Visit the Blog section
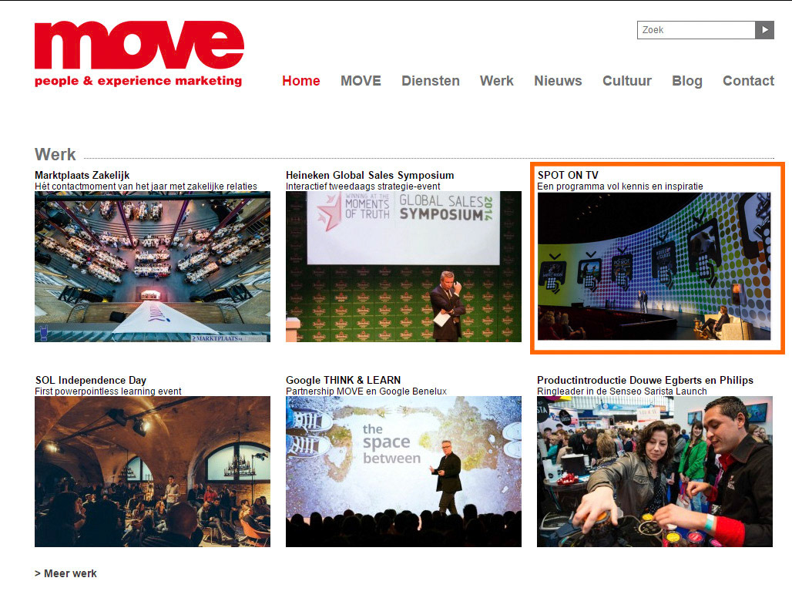 click(x=687, y=81)
